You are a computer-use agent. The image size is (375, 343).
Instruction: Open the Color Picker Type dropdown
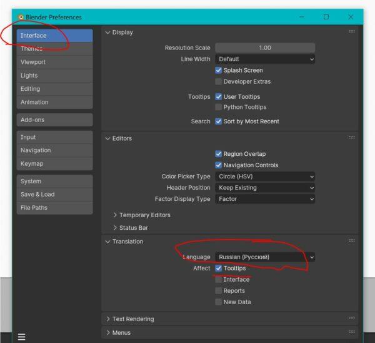point(265,177)
